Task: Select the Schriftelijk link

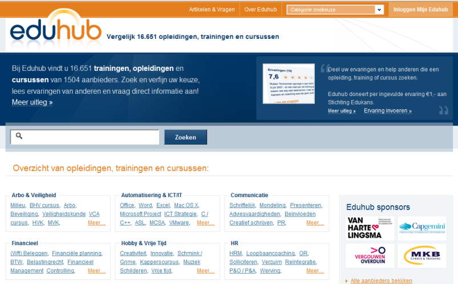Action: pyautogui.click(x=242, y=205)
